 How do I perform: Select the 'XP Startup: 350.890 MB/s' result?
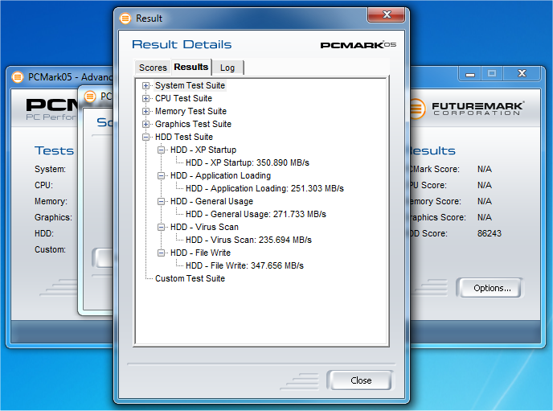pyautogui.click(x=248, y=163)
